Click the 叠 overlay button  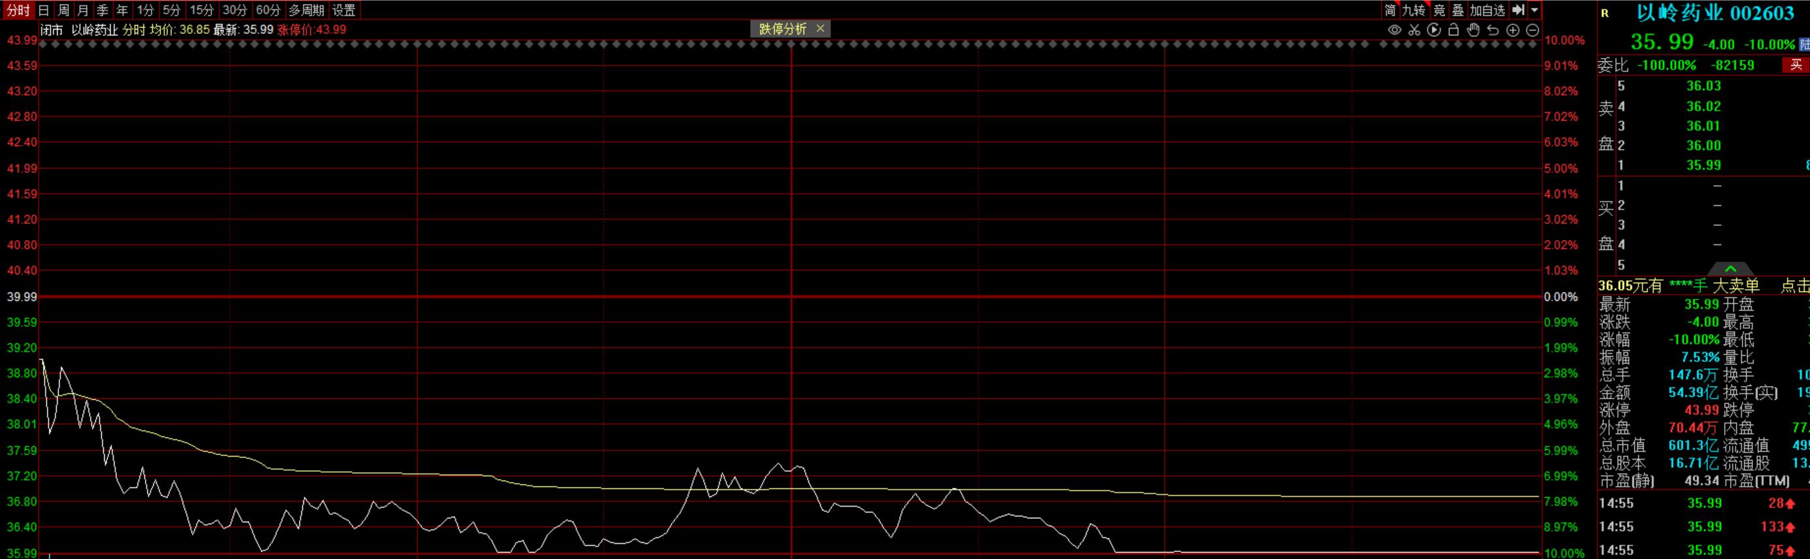(x=1458, y=10)
